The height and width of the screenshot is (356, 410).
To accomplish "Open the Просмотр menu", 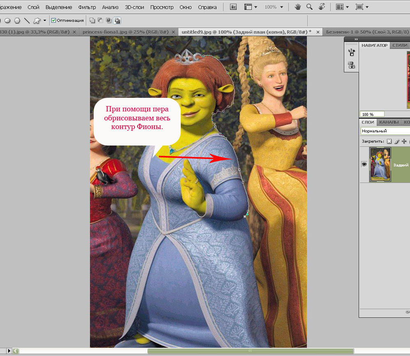I will click(x=162, y=7).
